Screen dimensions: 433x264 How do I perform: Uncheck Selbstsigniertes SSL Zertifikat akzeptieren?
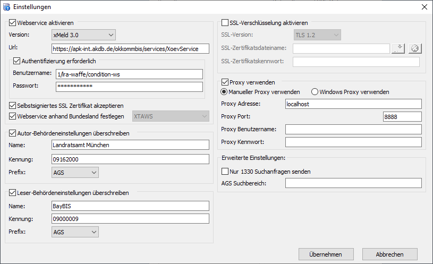tap(13, 106)
